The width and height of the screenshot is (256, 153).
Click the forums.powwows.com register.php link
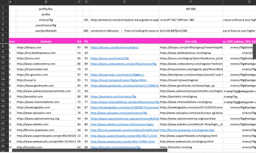coord(187,130)
